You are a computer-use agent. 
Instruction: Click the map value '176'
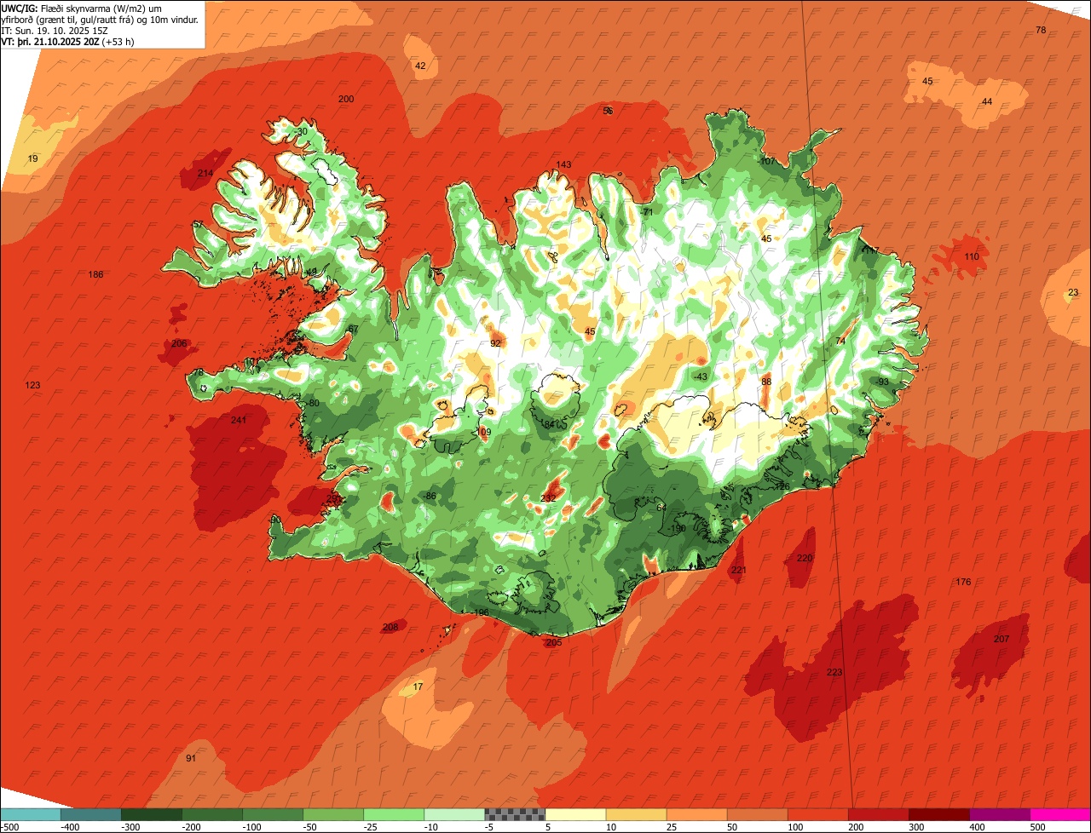pos(963,583)
